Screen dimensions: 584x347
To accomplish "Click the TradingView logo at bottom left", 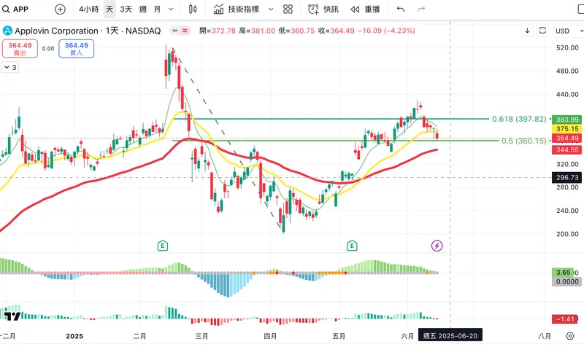I will (x=12, y=316).
